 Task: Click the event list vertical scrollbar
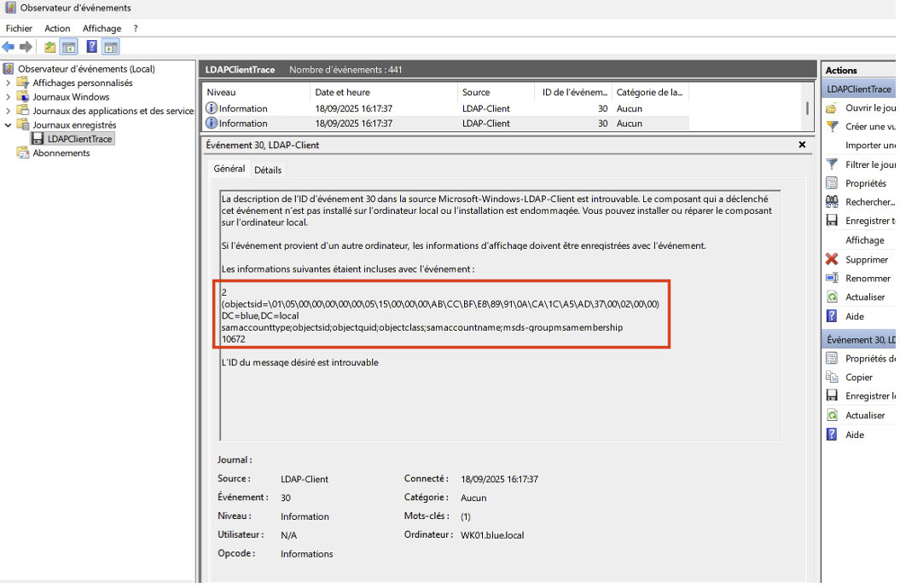click(806, 108)
